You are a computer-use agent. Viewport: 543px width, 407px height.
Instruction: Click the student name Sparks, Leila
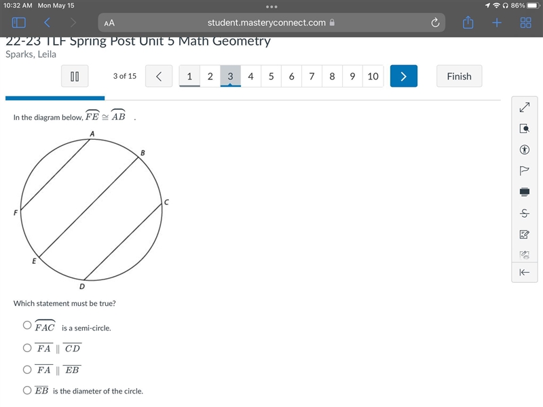pyautogui.click(x=31, y=54)
